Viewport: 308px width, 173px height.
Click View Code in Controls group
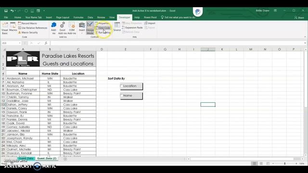point(103,28)
